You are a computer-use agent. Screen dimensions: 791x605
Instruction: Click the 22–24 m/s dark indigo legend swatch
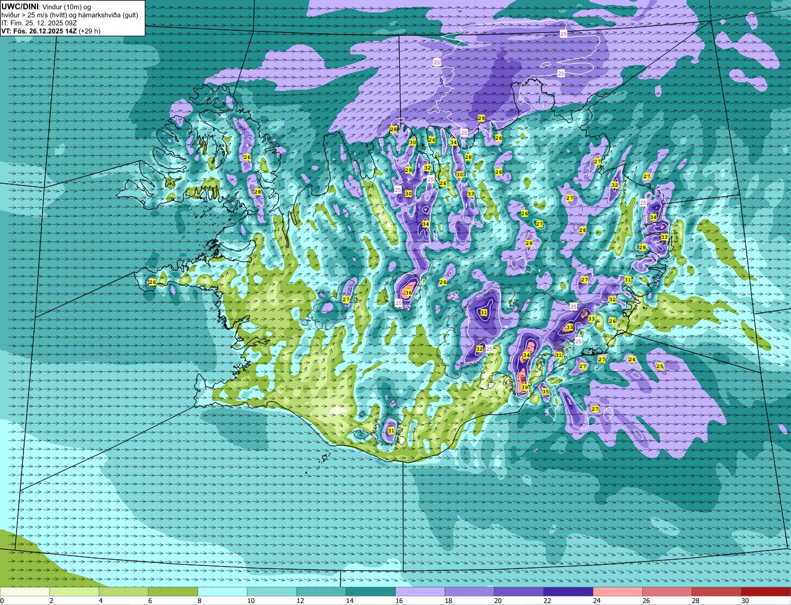point(569,592)
